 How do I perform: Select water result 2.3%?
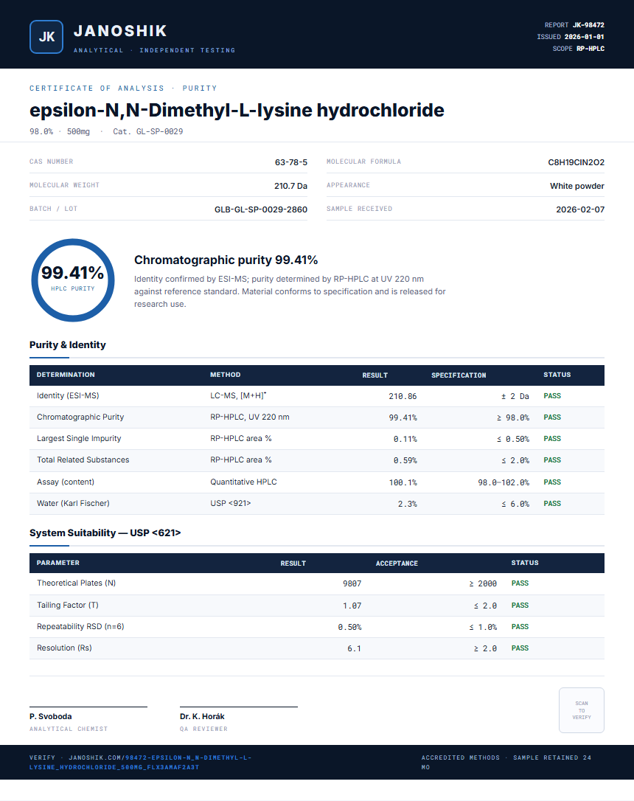coord(408,504)
